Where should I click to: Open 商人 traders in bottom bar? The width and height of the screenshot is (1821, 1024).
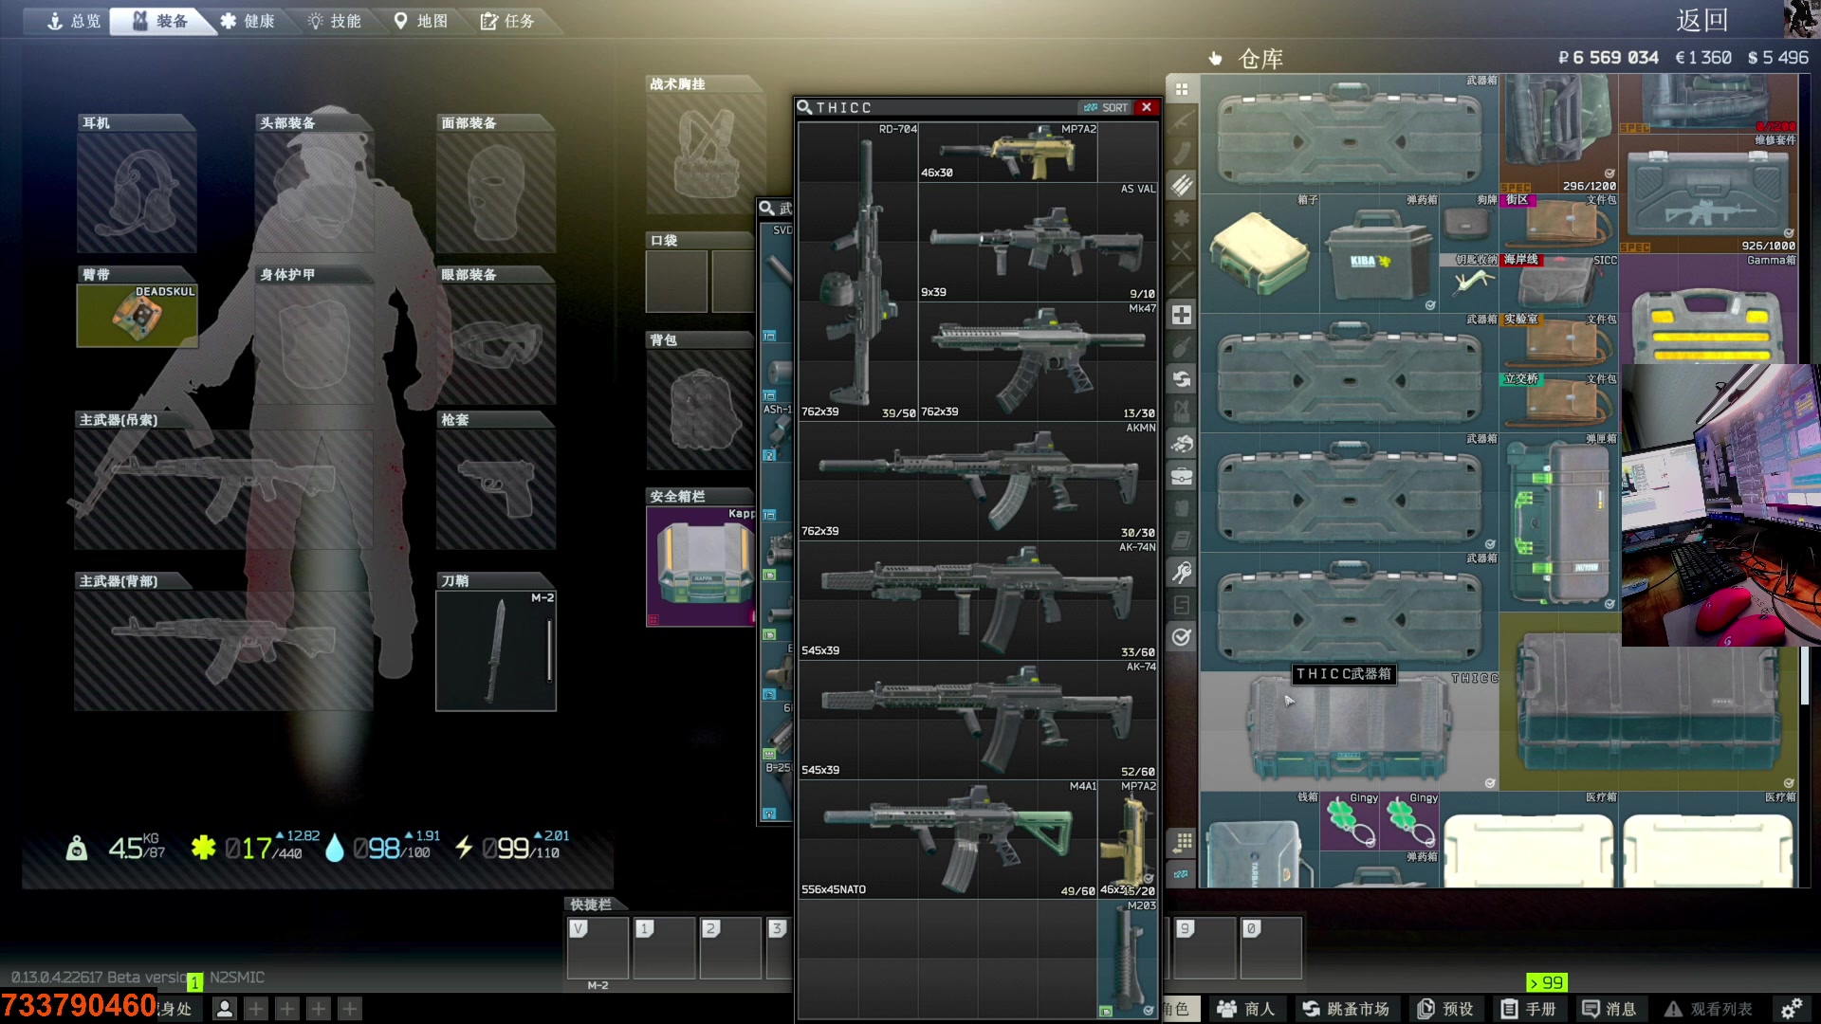[x=1246, y=1009]
